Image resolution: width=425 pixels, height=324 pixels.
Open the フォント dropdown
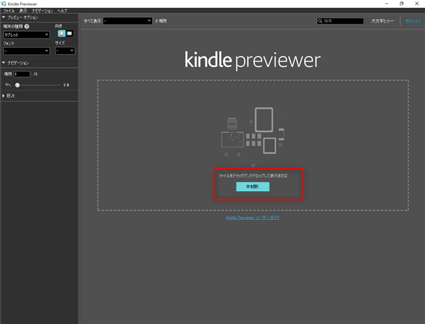pyautogui.click(x=27, y=50)
